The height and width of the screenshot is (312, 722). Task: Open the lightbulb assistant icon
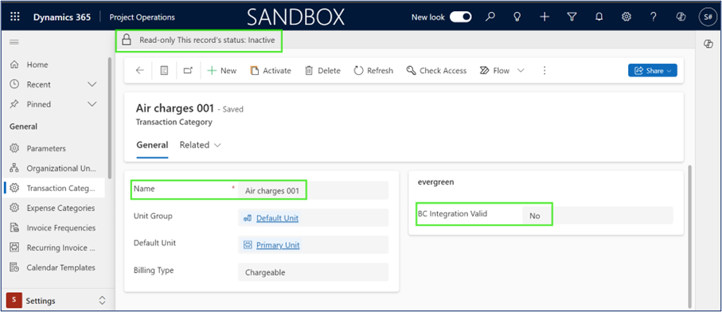click(517, 17)
